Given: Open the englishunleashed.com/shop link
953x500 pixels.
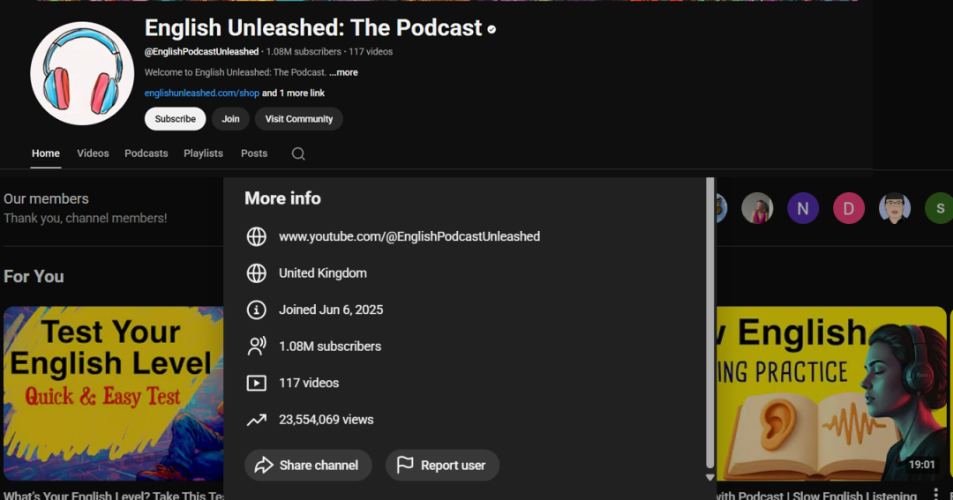Looking at the screenshot, I should pyautogui.click(x=201, y=93).
